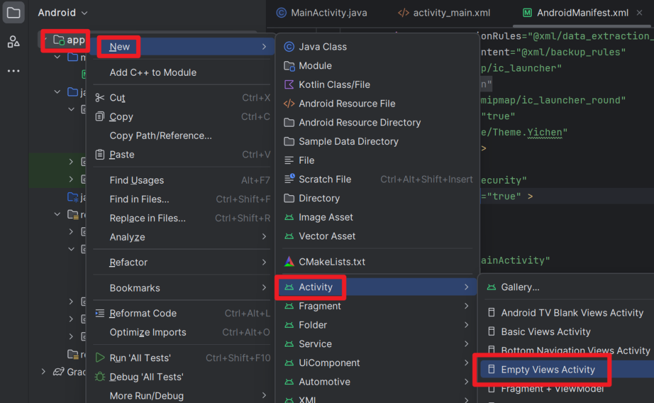This screenshot has height=403, width=654.
Task: Choose Find in Files from context menu
Action: pos(139,199)
